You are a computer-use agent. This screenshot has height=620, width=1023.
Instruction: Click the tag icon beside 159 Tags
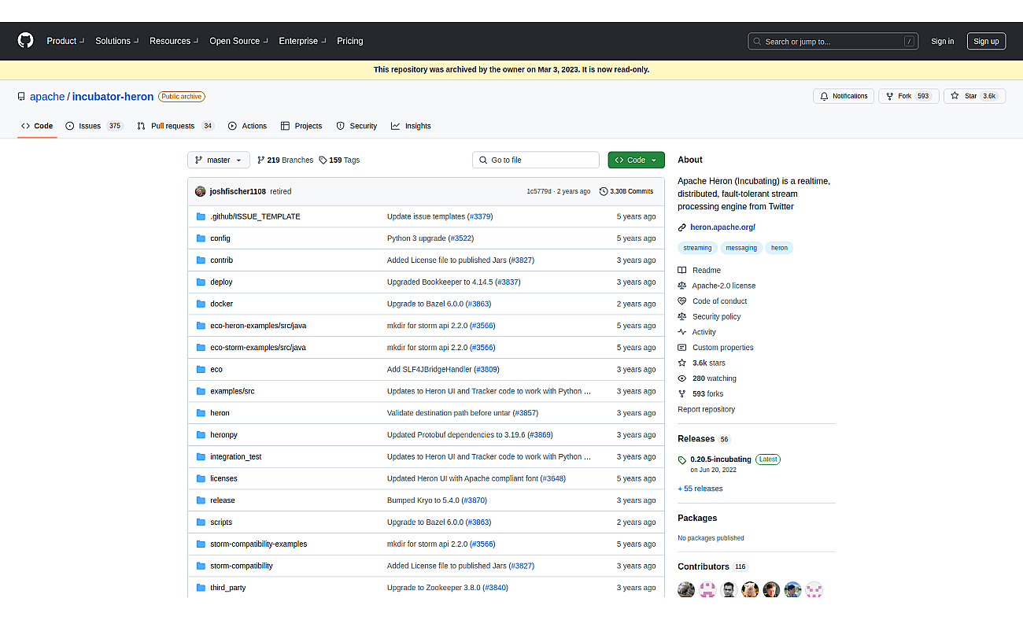[323, 160]
